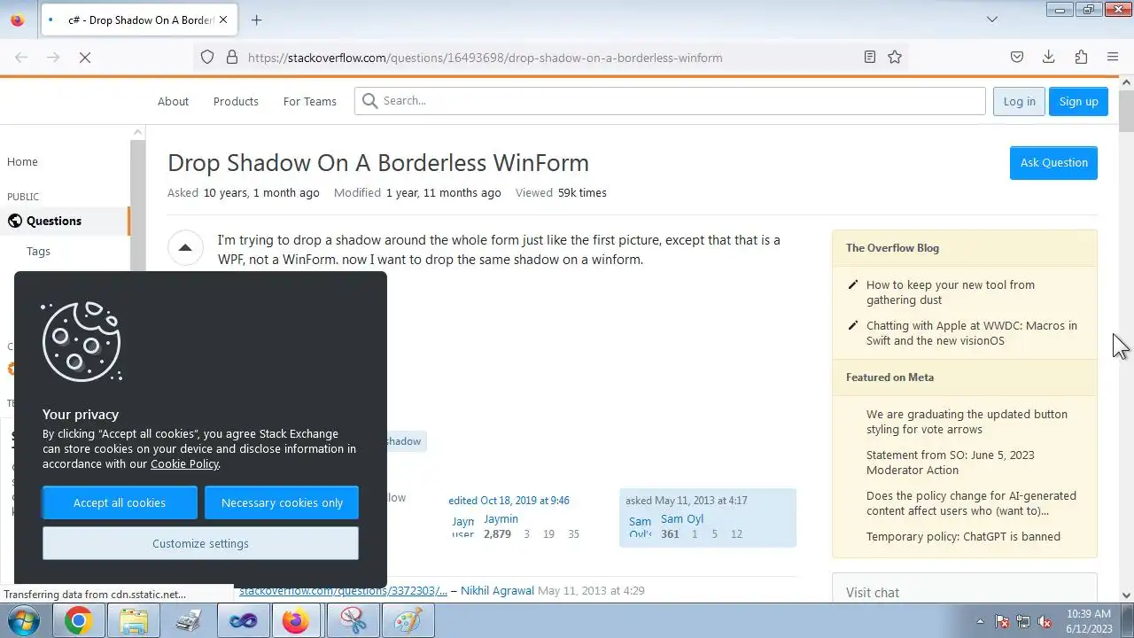Close the Drop Shadow On A Borderless tab
This screenshot has width=1134, height=638.
[x=223, y=19]
